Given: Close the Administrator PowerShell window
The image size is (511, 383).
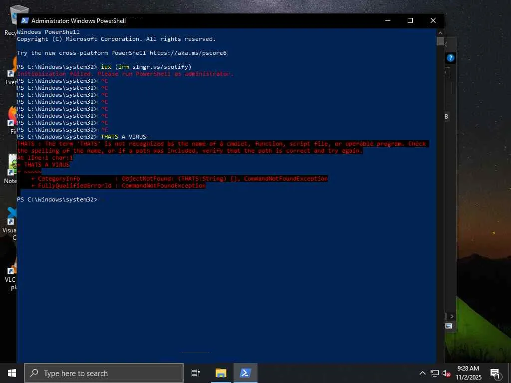Looking at the screenshot, I should pos(433,20).
